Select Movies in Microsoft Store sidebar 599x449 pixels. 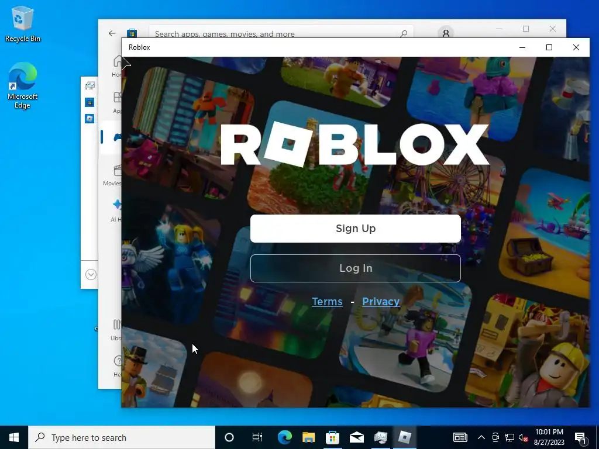point(112,175)
